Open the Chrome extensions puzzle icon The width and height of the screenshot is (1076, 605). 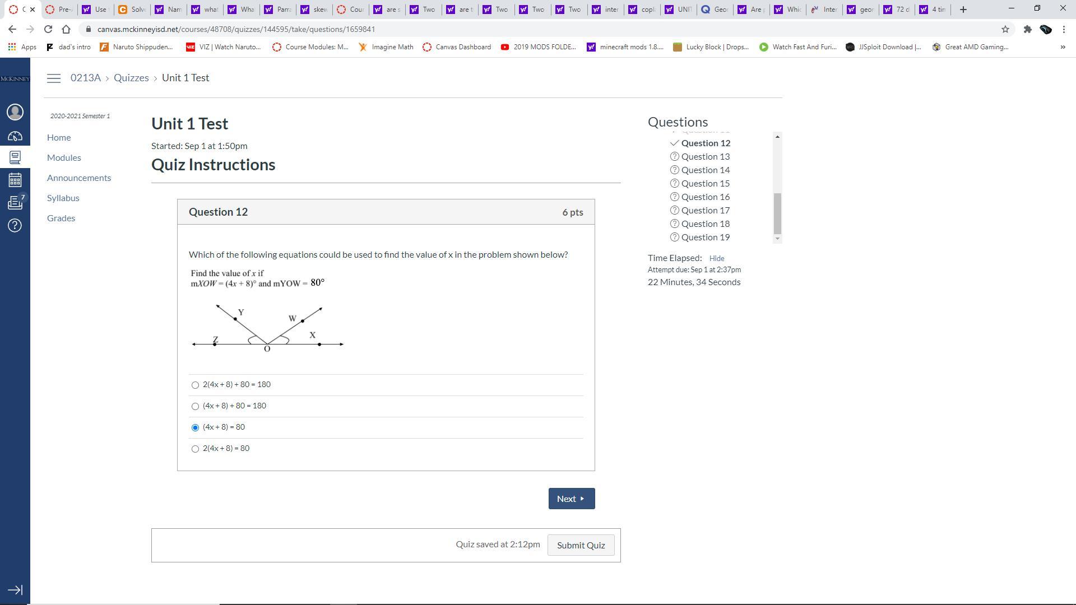pyautogui.click(x=1027, y=29)
